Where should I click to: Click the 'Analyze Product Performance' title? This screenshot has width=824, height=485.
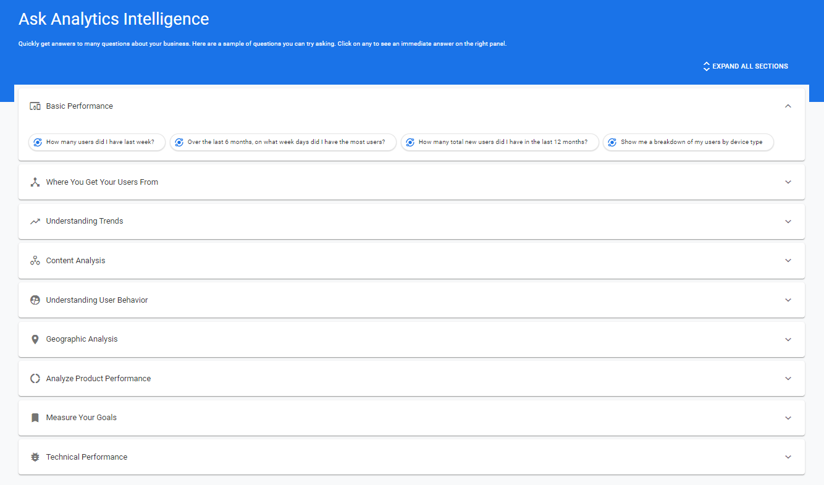pyautogui.click(x=98, y=379)
